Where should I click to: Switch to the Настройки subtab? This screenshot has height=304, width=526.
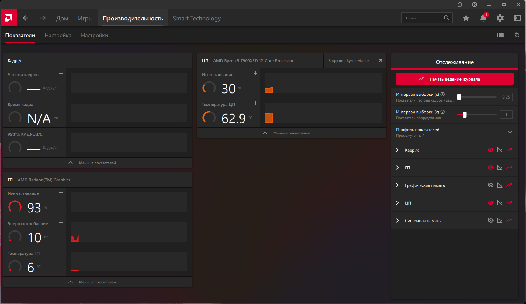94,35
